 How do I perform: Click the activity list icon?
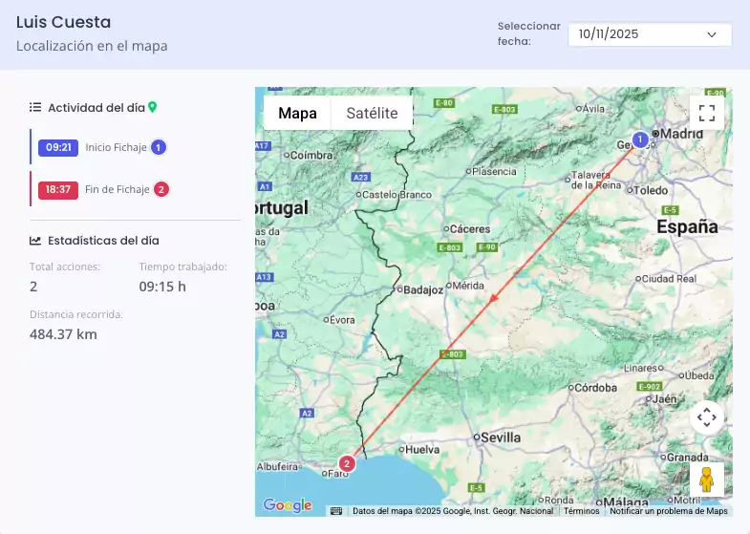click(x=35, y=108)
